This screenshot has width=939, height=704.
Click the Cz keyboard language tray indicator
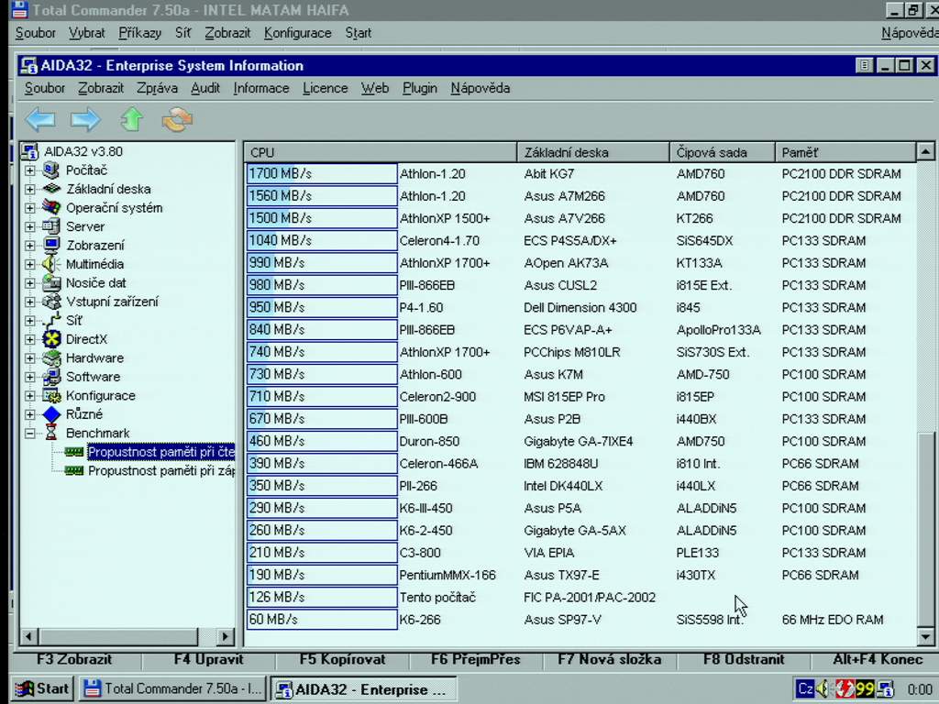[x=805, y=688]
